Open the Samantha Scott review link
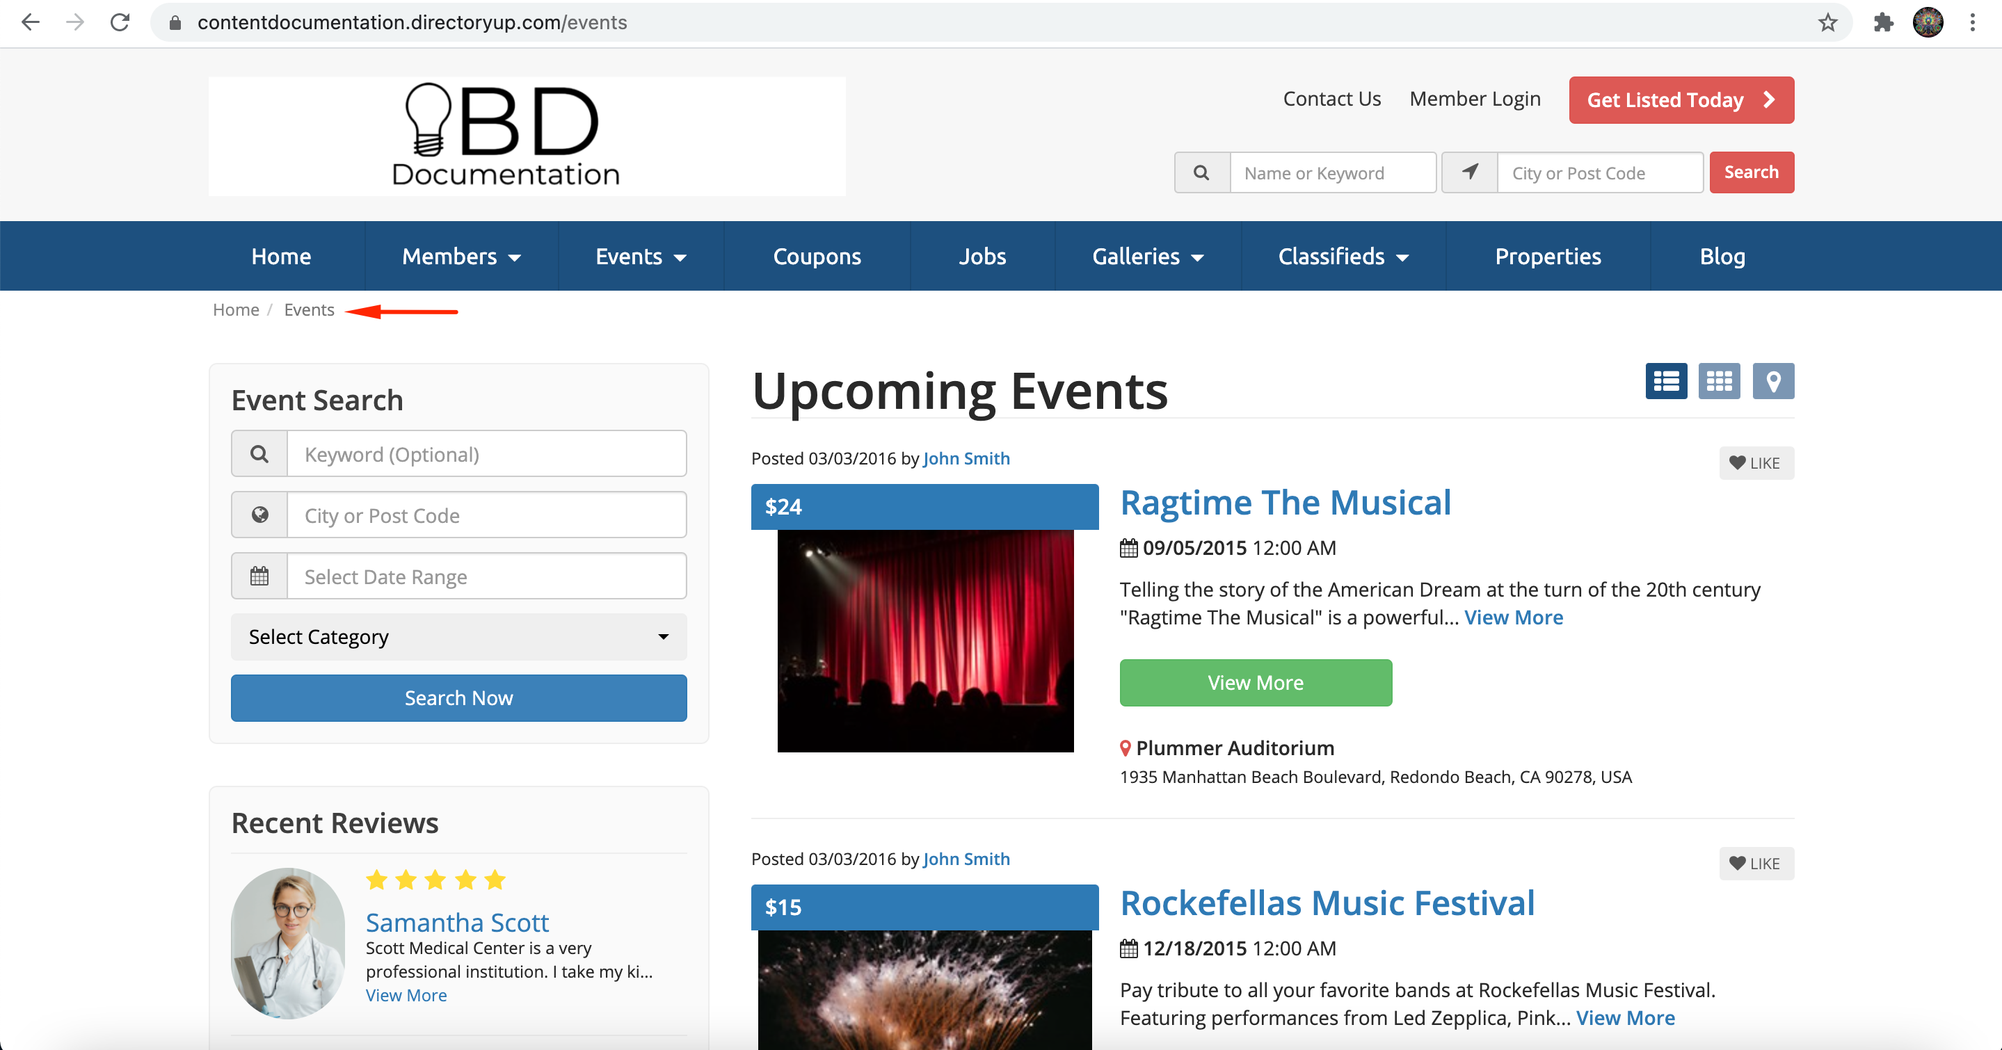The height and width of the screenshot is (1050, 2002). tap(457, 922)
